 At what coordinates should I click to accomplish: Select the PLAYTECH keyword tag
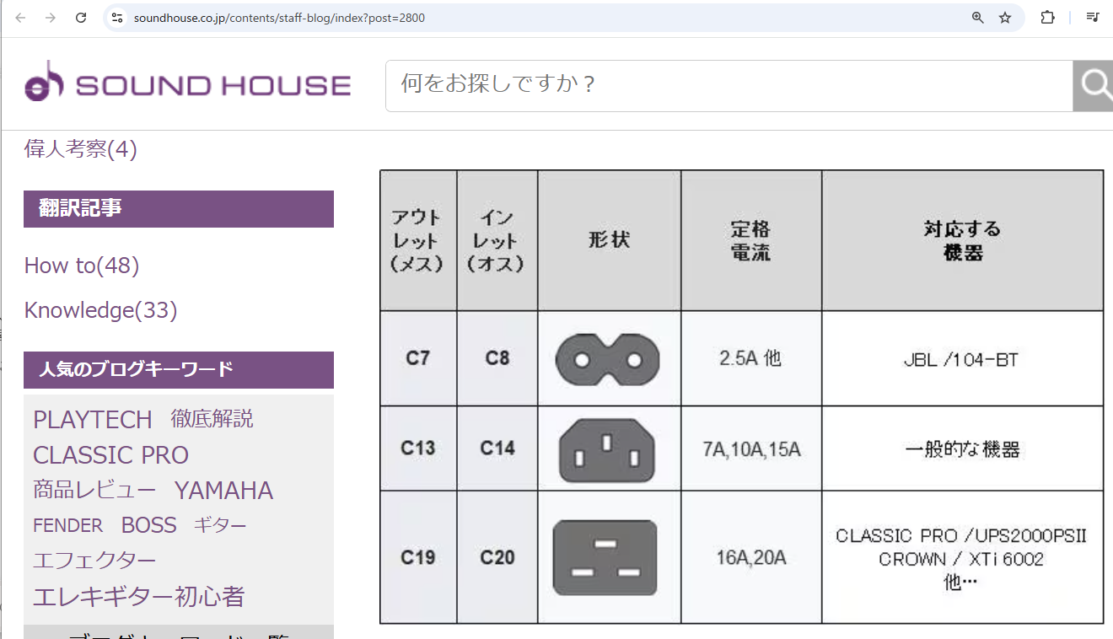coord(93,420)
